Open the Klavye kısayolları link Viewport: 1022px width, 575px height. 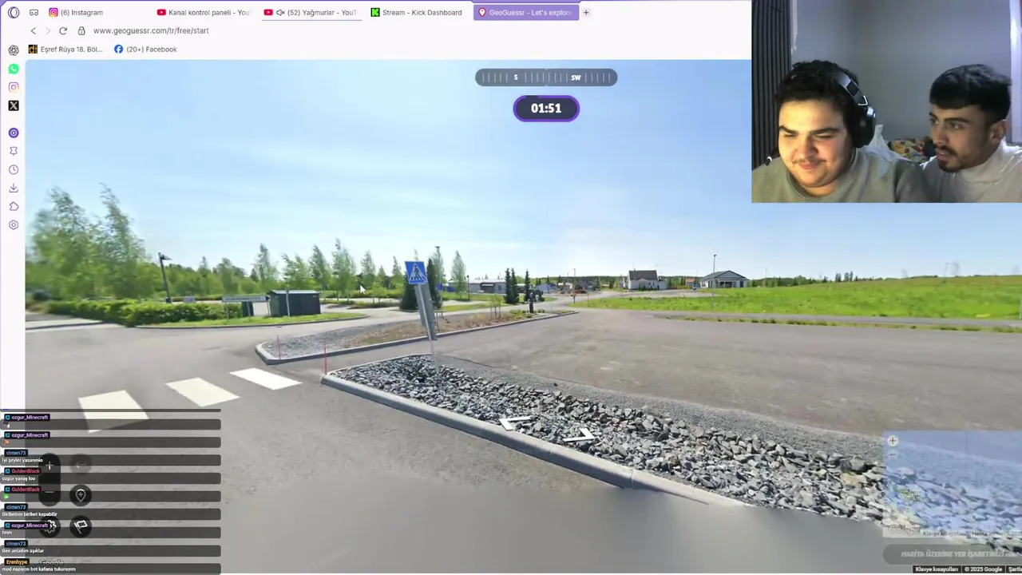point(937,569)
